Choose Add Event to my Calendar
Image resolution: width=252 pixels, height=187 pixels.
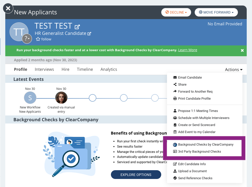click(204, 132)
